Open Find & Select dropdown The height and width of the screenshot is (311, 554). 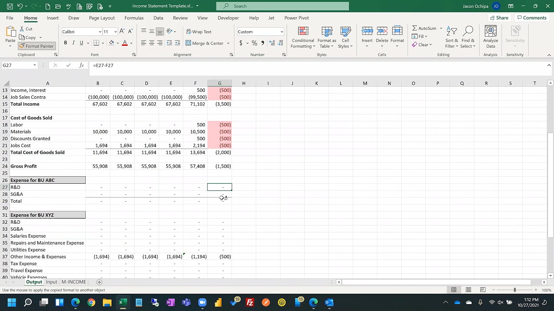(468, 37)
